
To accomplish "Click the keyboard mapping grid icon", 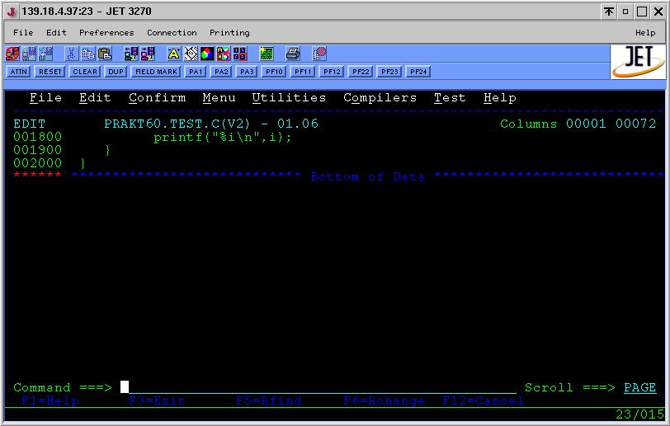I will pos(240,54).
